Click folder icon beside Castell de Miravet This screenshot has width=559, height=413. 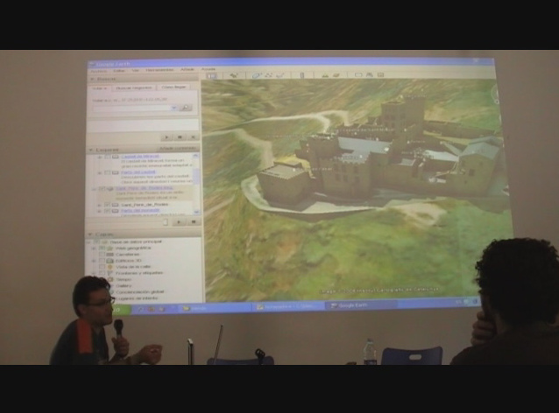115,157
